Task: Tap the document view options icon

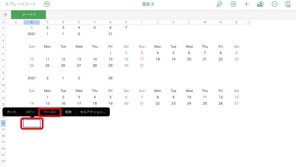Action: coord(288,4)
